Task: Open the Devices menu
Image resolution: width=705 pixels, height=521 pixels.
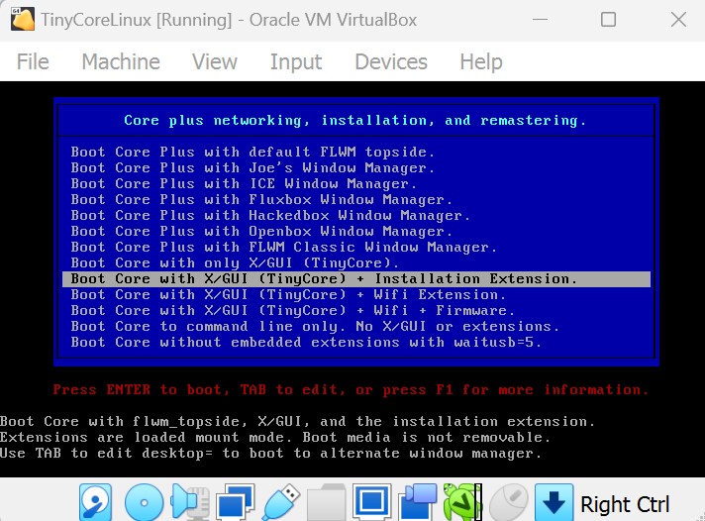Action: [391, 61]
